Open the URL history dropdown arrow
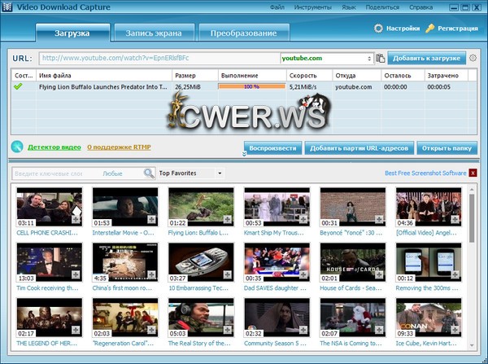Screen dimensions: 488x364 (368, 59)
